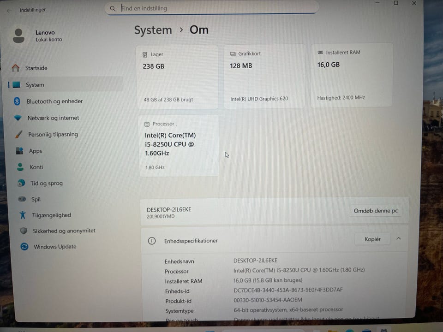Click Hastighed: 2400 MHz text
Screen dimensions: 443x332
pos(341,98)
